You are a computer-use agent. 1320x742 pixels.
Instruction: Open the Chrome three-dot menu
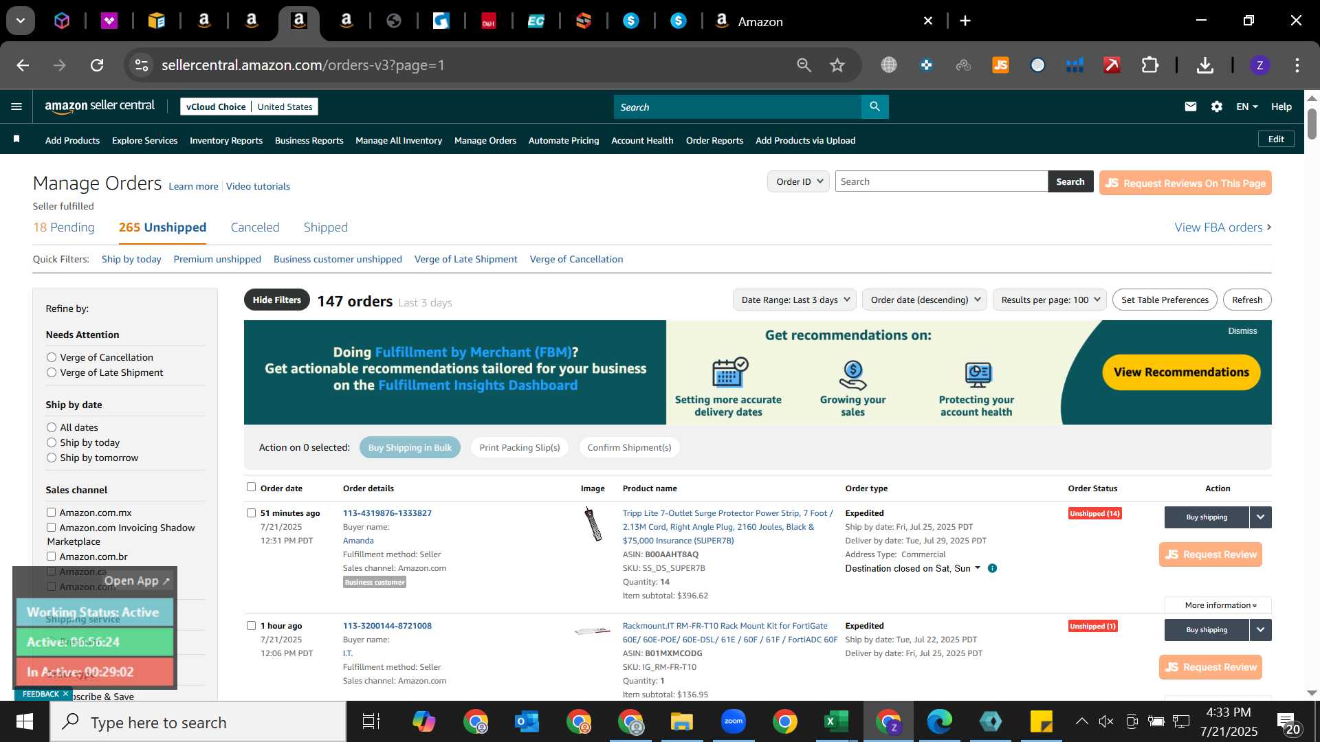[1297, 65]
